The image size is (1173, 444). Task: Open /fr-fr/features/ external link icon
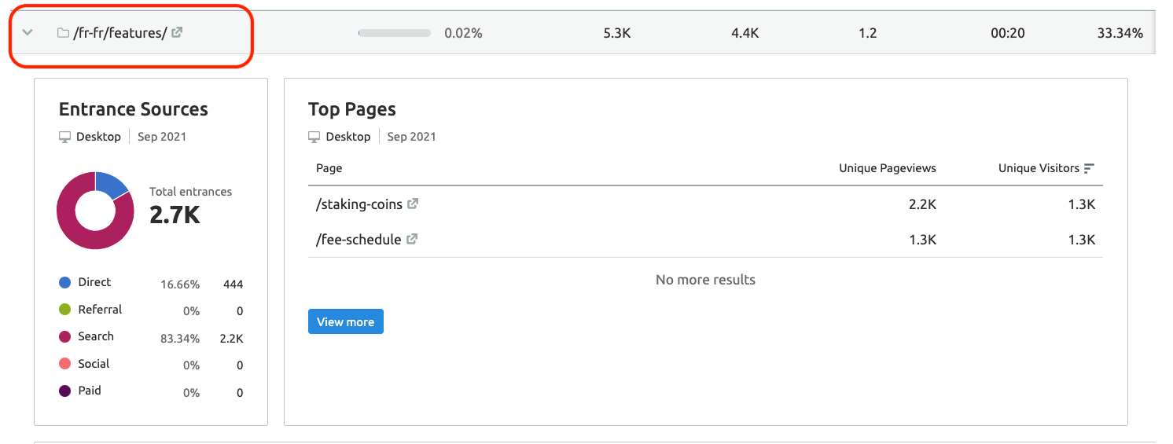coord(177,32)
